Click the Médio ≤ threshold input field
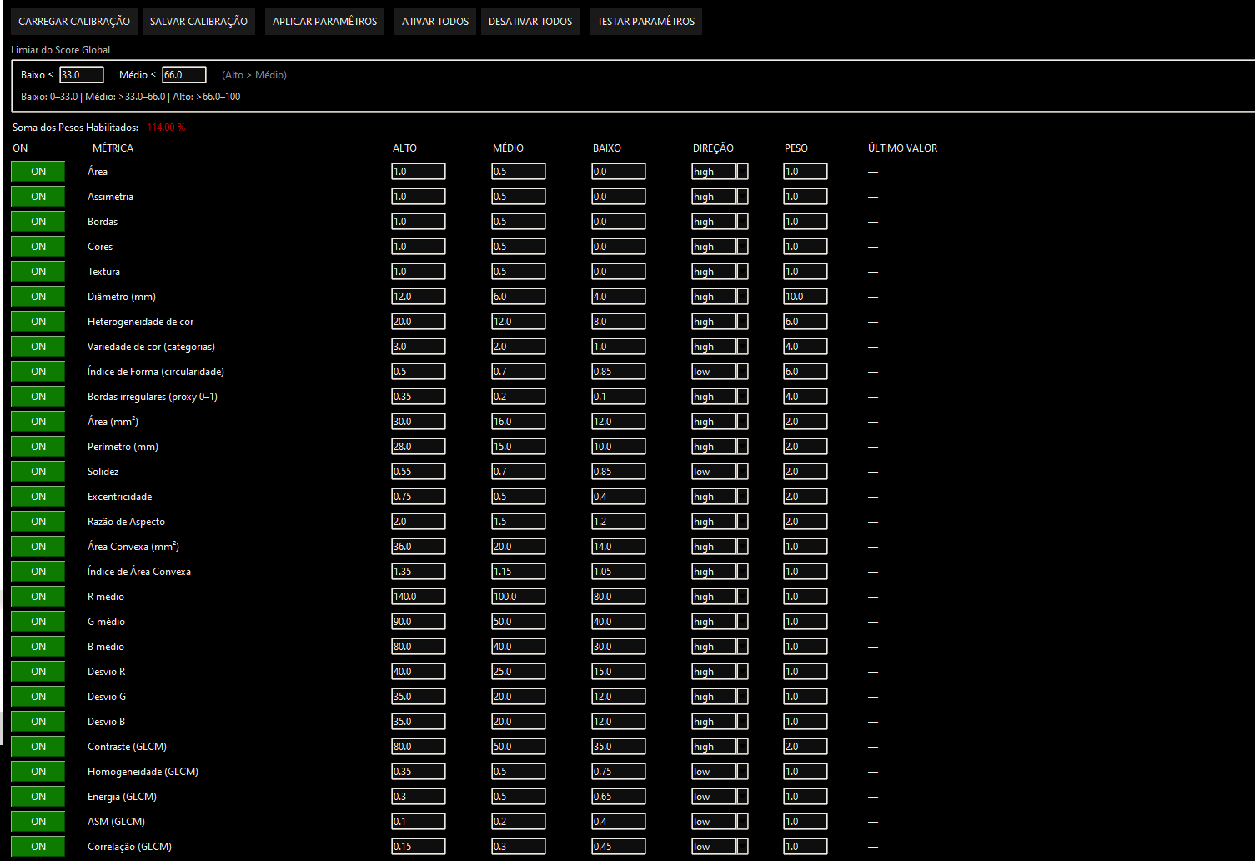1255x861 pixels. (x=183, y=75)
